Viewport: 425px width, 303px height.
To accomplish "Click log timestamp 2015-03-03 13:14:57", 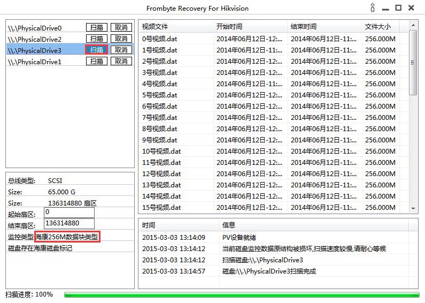I will point(174,271).
